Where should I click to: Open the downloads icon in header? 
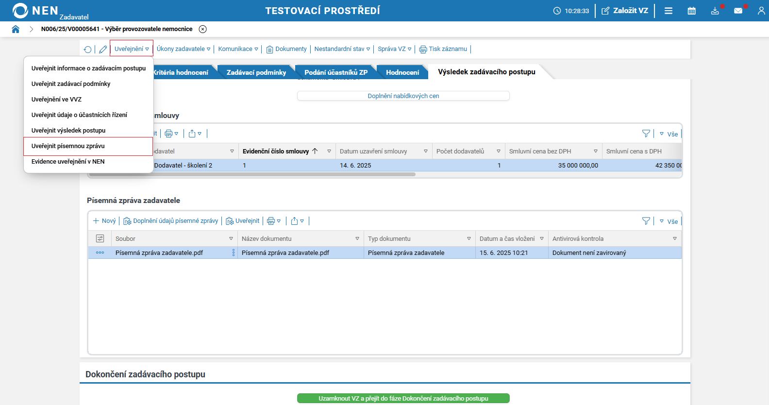coord(715,11)
